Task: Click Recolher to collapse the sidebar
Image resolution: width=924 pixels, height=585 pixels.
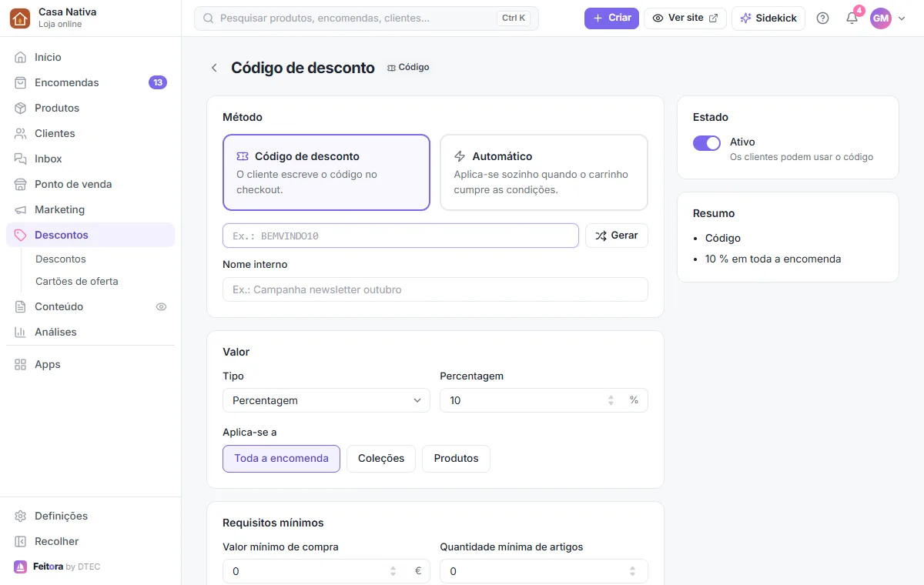Action: click(91, 541)
